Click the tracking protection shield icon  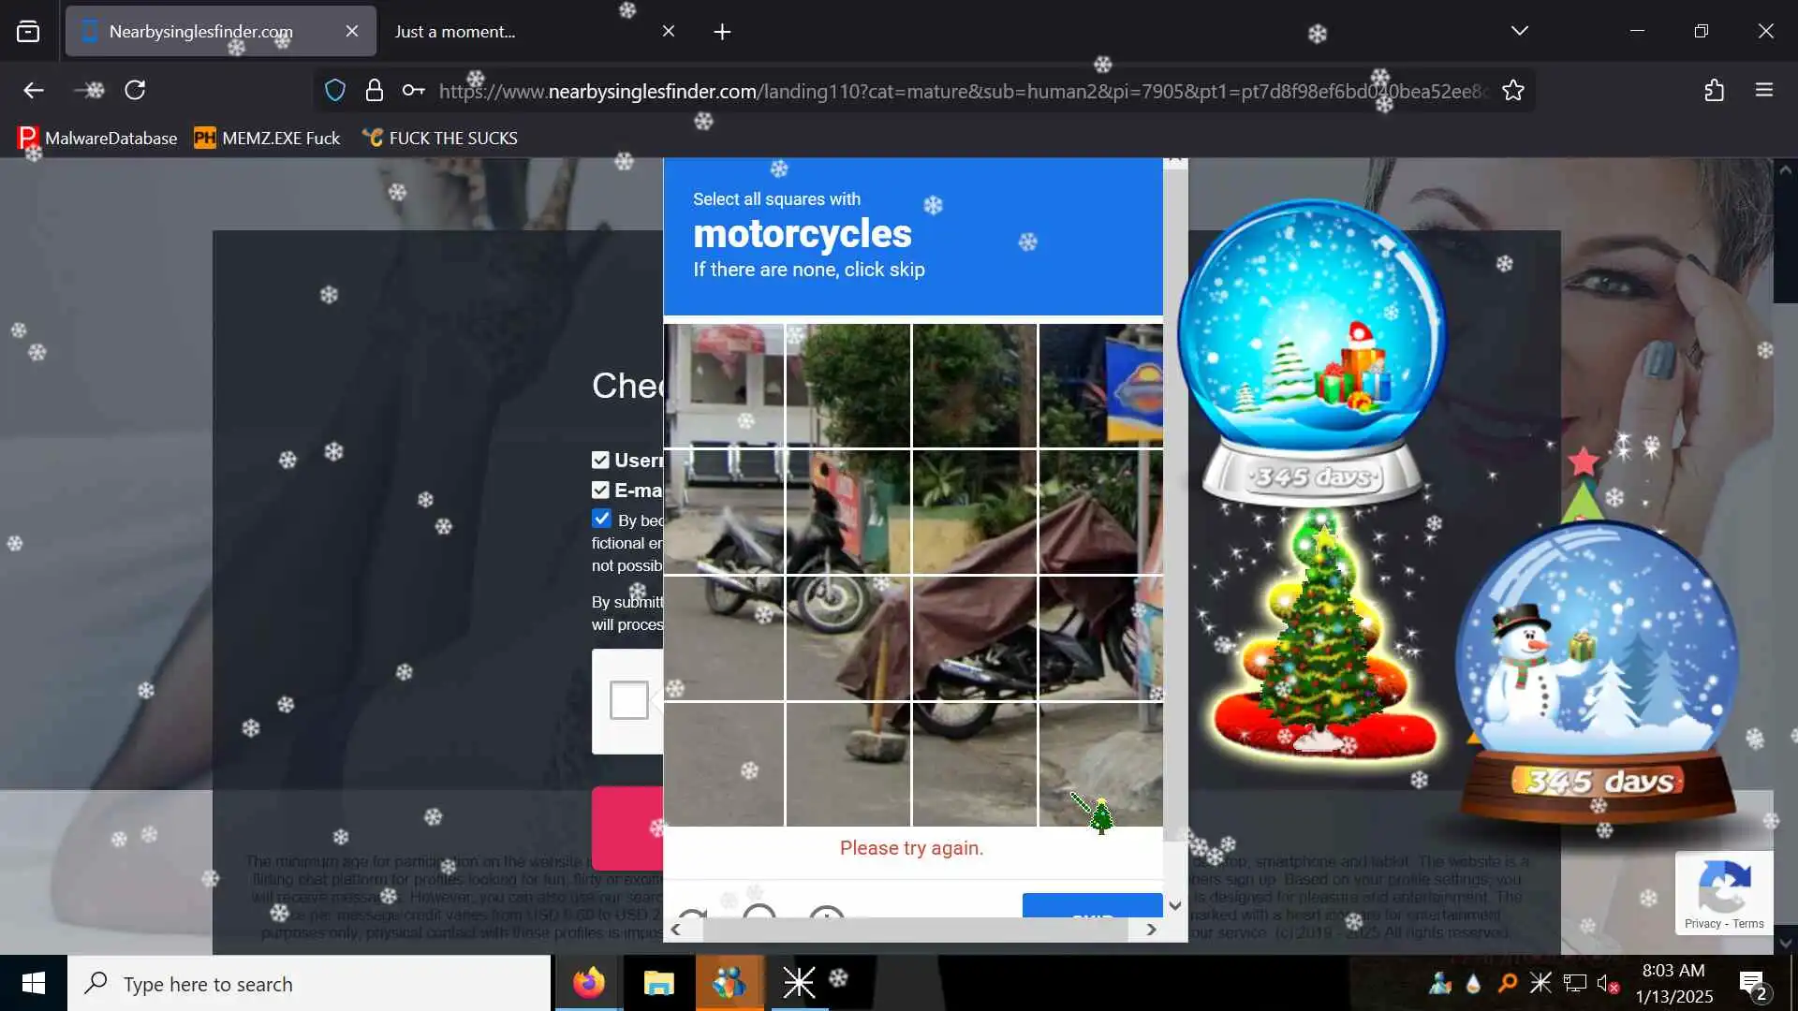click(335, 90)
